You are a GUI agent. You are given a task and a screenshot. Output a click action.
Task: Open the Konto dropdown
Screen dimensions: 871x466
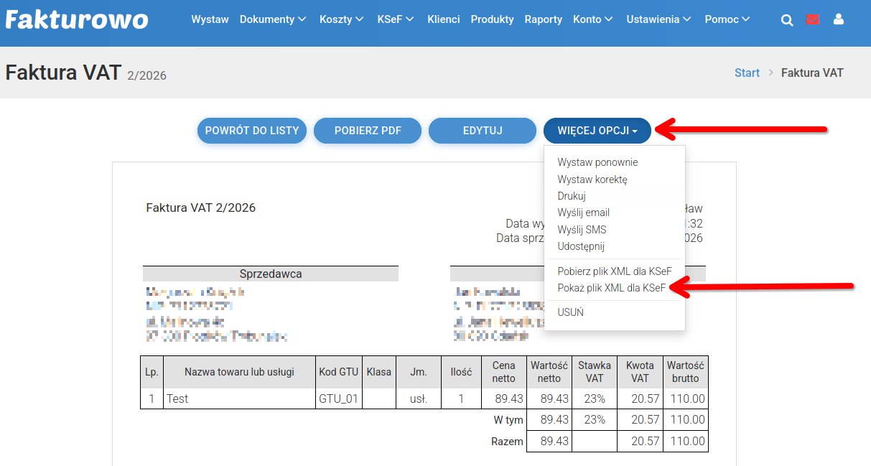click(x=593, y=19)
